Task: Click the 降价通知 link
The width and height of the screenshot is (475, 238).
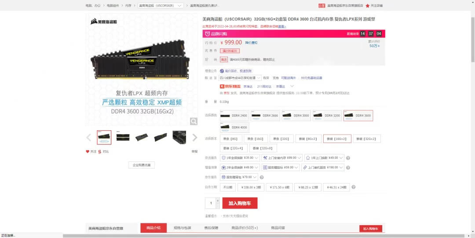Action: pyautogui.click(x=251, y=43)
